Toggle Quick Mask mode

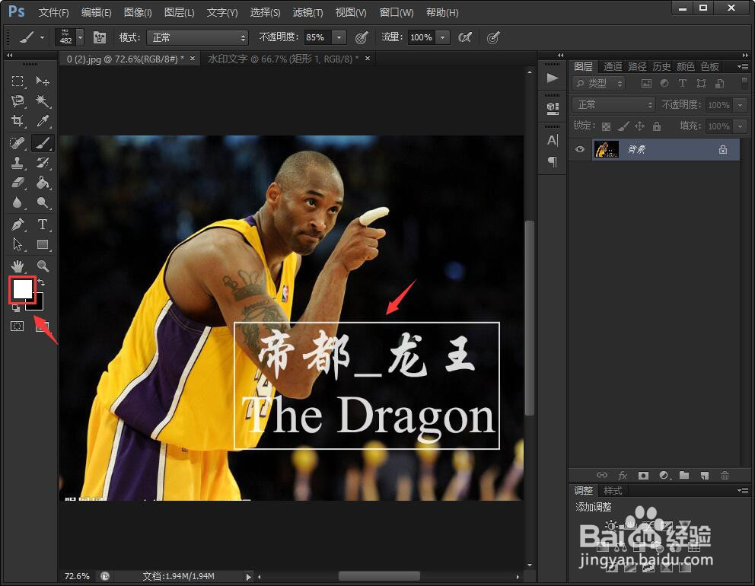point(18,326)
